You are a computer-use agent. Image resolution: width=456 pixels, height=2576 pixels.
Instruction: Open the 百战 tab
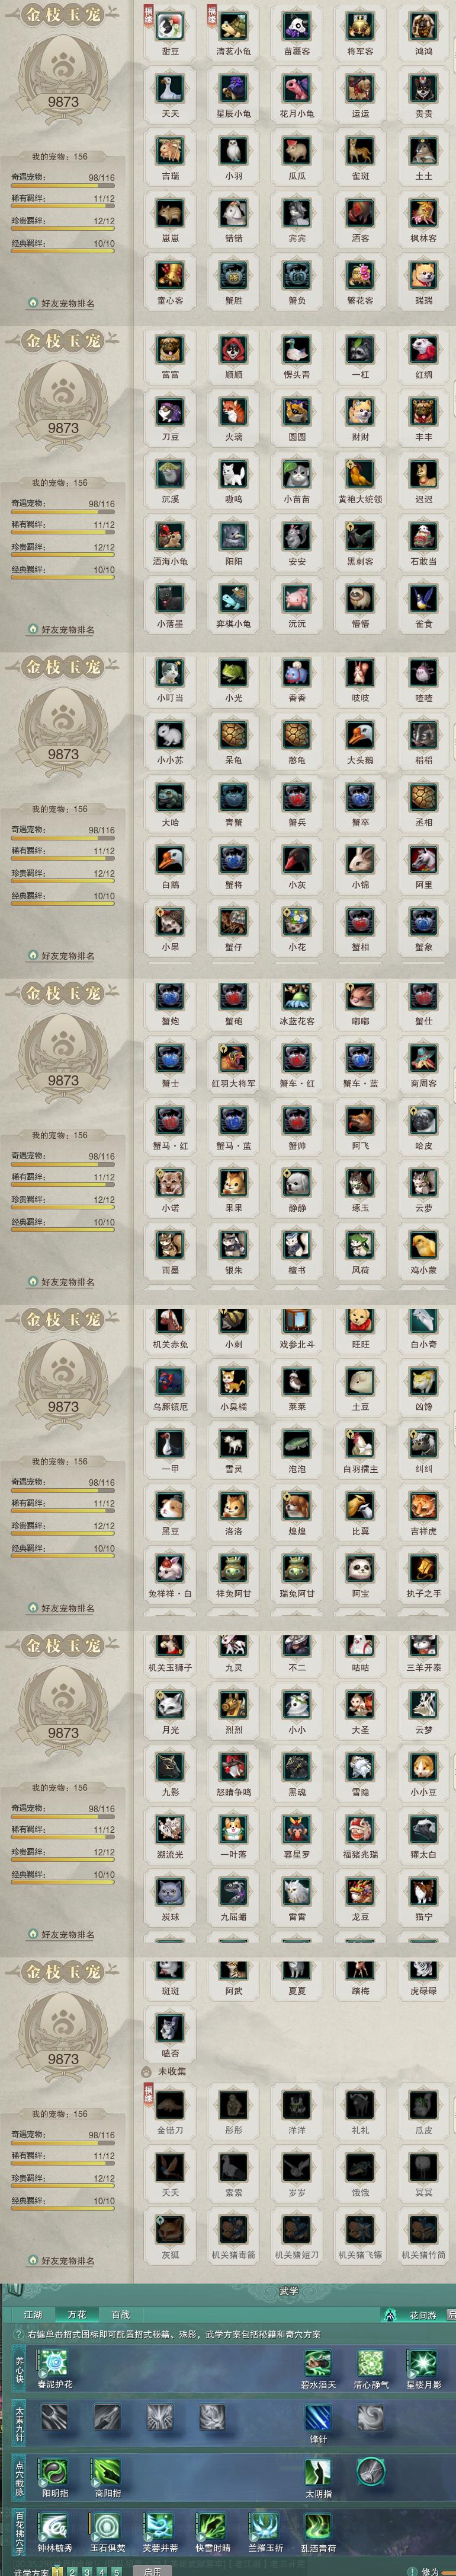[121, 2314]
